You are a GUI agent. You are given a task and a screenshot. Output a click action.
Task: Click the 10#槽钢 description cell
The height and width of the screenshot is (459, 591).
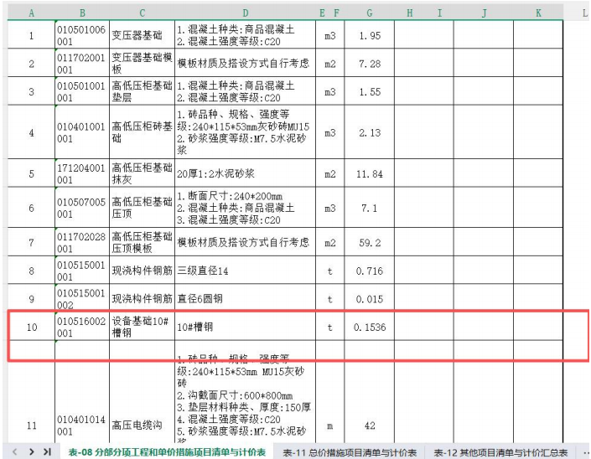pyautogui.click(x=246, y=327)
